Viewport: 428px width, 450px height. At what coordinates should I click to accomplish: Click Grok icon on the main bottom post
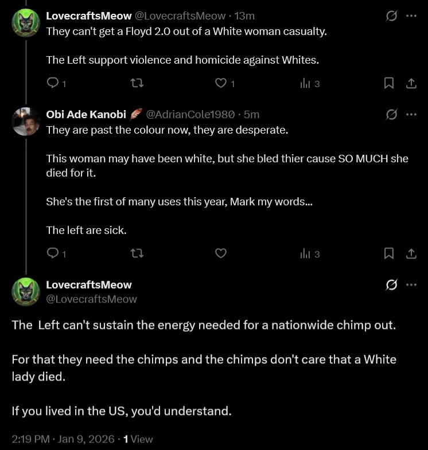click(x=392, y=285)
